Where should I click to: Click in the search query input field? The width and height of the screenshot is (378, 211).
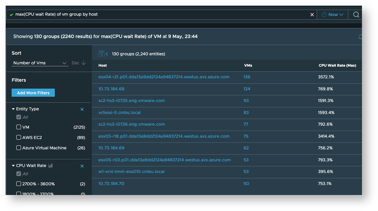[161, 15]
